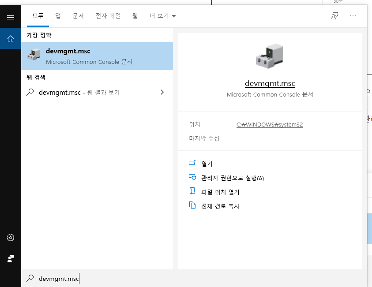Click the administrator shield icon
The image size is (372, 287).
[x=192, y=177]
